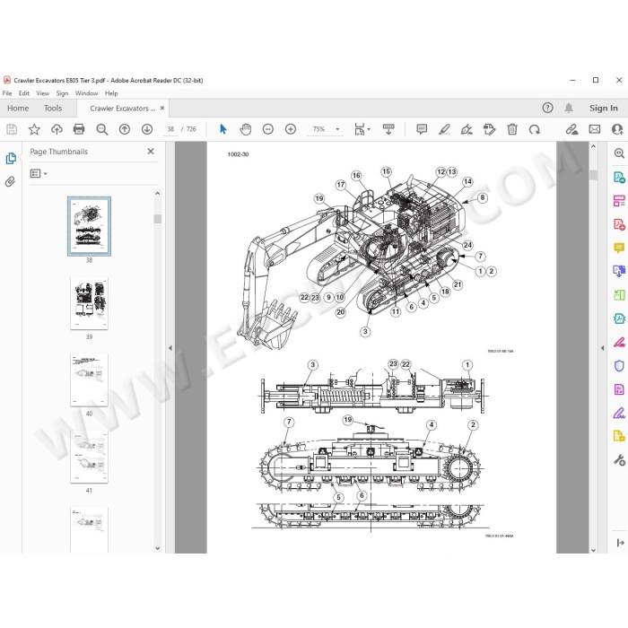The width and height of the screenshot is (628, 628).
Task: Click the stamp tool icon
Action: click(x=489, y=129)
